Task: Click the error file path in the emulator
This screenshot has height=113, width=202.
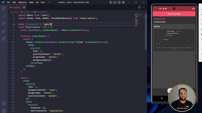Action: [x=174, y=48]
